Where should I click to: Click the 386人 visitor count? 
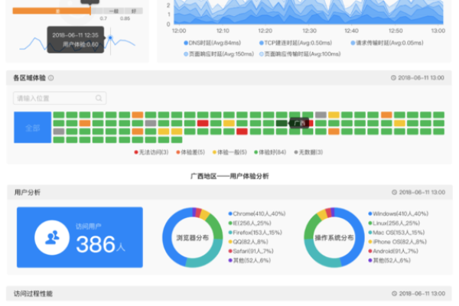pyautogui.click(x=100, y=244)
